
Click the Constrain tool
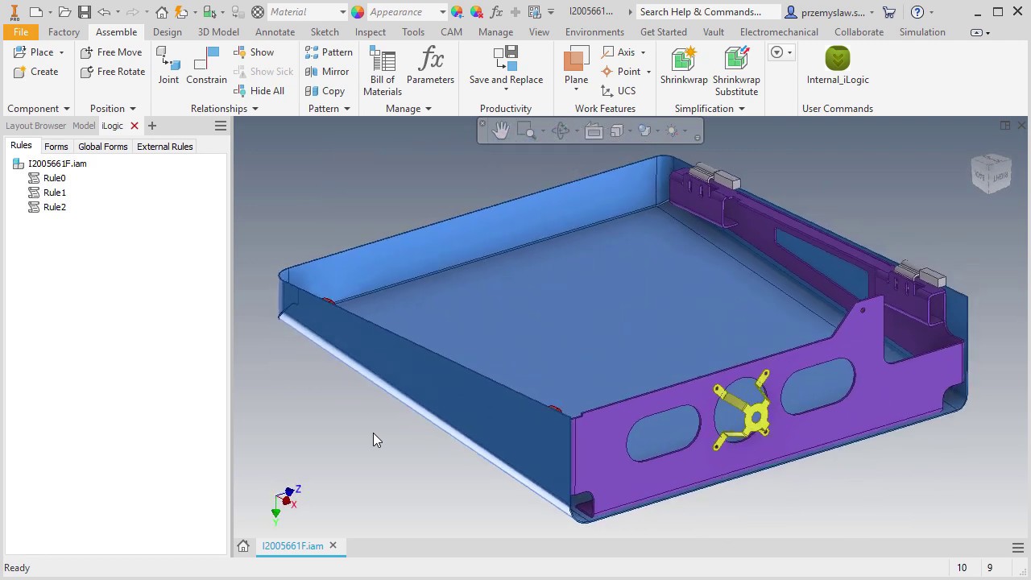pyautogui.click(x=206, y=66)
